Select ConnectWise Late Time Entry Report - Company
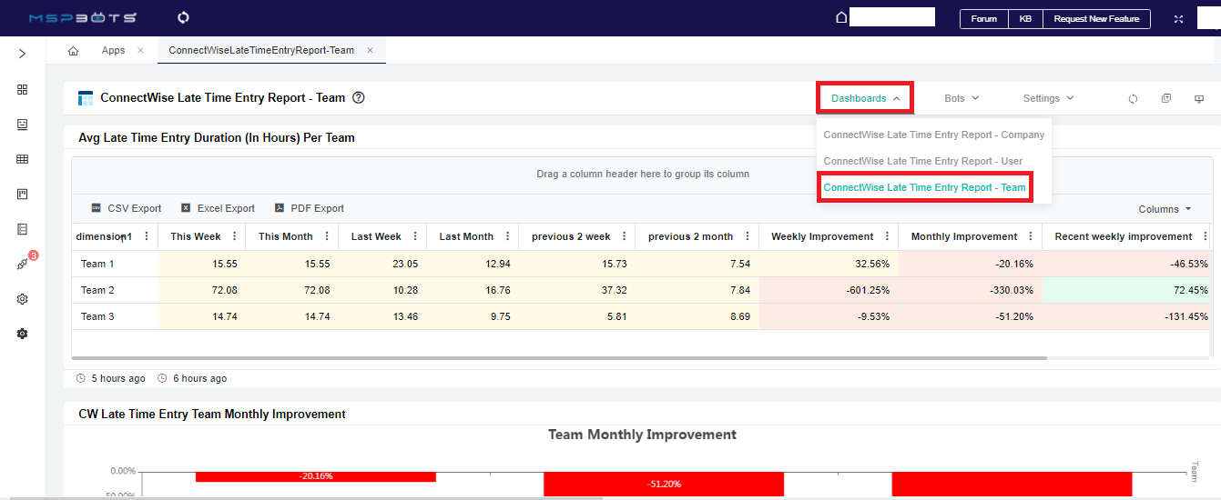This screenshot has height=500, width=1221. 934,135
